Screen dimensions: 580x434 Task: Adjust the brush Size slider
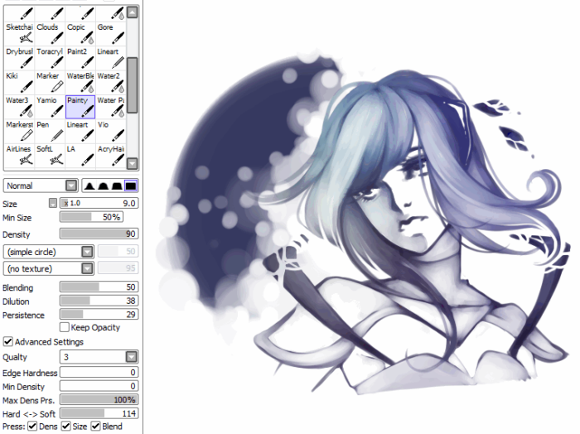coord(99,203)
